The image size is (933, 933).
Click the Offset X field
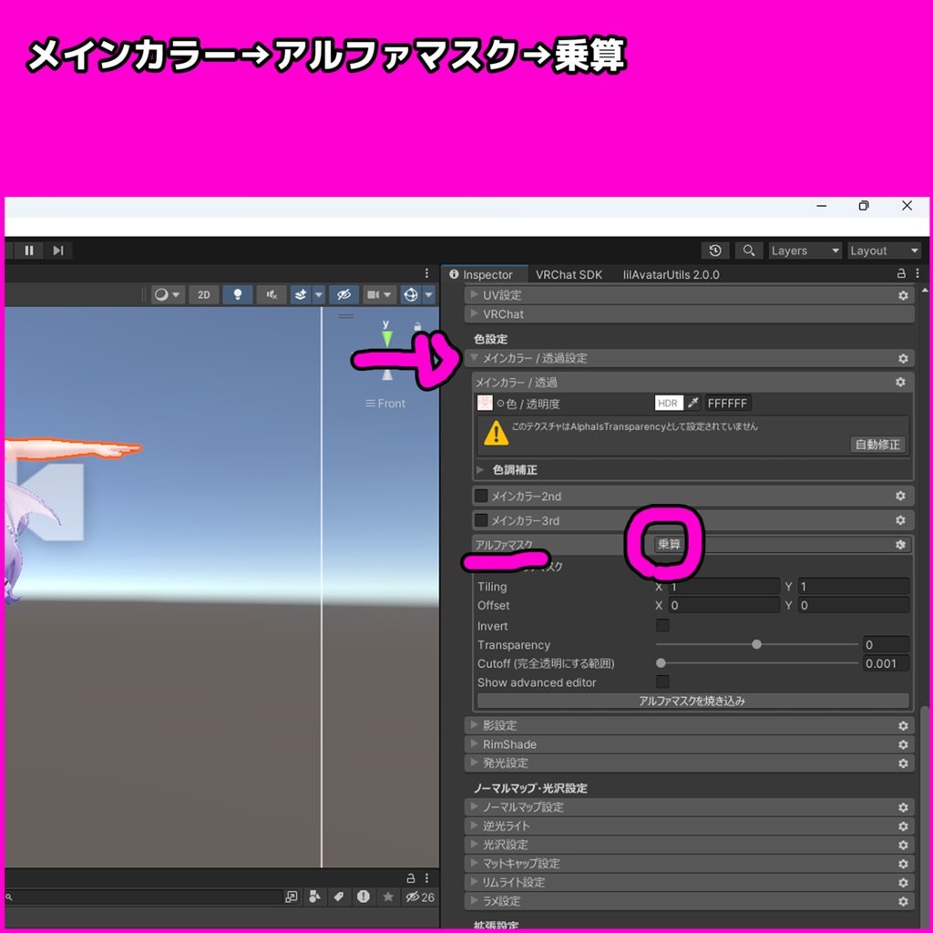pyautogui.click(x=723, y=605)
